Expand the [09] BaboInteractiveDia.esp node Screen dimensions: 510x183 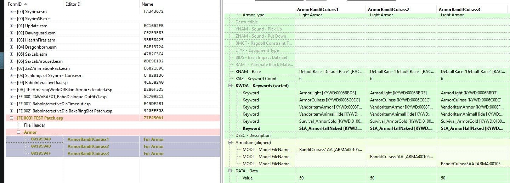[12, 83]
